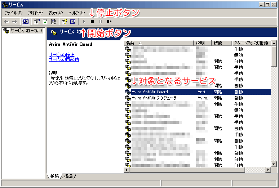Close the サービス window
The width and height of the screenshot is (279, 188).
click(x=274, y=5)
